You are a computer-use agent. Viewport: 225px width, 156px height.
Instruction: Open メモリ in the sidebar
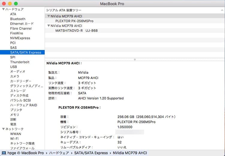[x=14, y=115]
